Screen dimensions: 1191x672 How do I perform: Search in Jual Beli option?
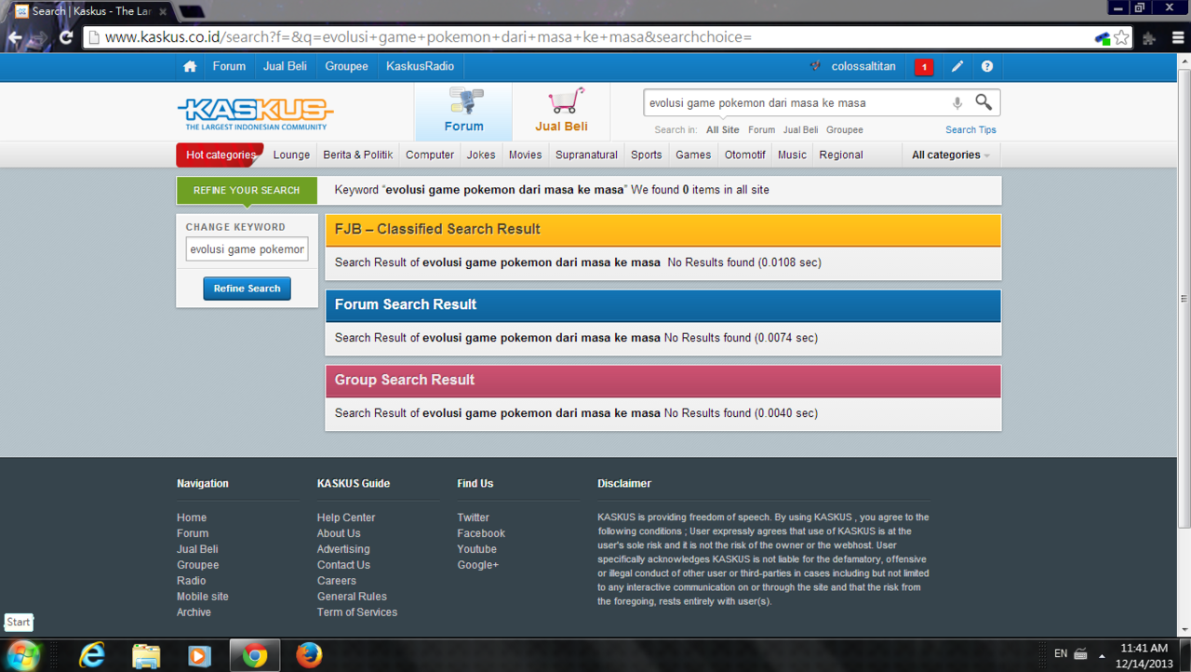pyautogui.click(x=800, y=130)
